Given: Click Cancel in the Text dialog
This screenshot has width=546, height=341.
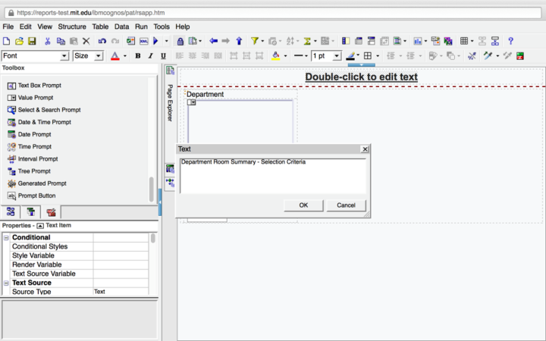Looking at the screenshot, I should [x=346, y=205].
